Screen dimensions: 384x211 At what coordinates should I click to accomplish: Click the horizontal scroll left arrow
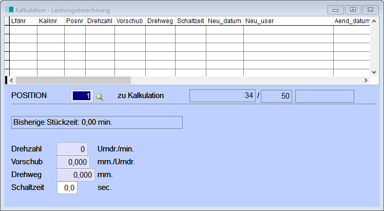(11, 80)
